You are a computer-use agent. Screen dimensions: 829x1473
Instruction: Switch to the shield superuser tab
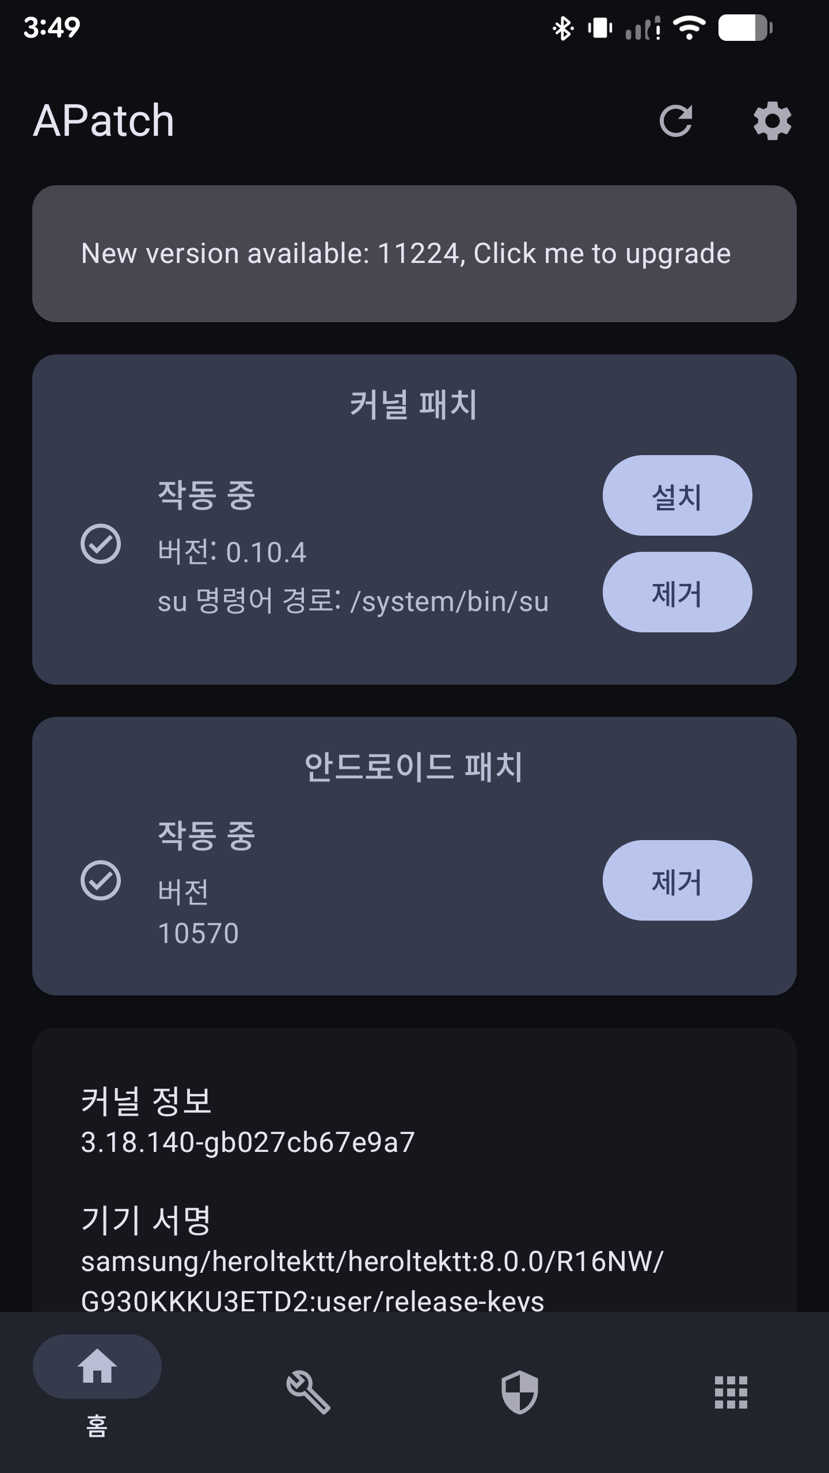[520, 1392]
